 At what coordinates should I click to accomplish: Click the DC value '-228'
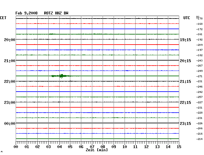pos(199,113)
